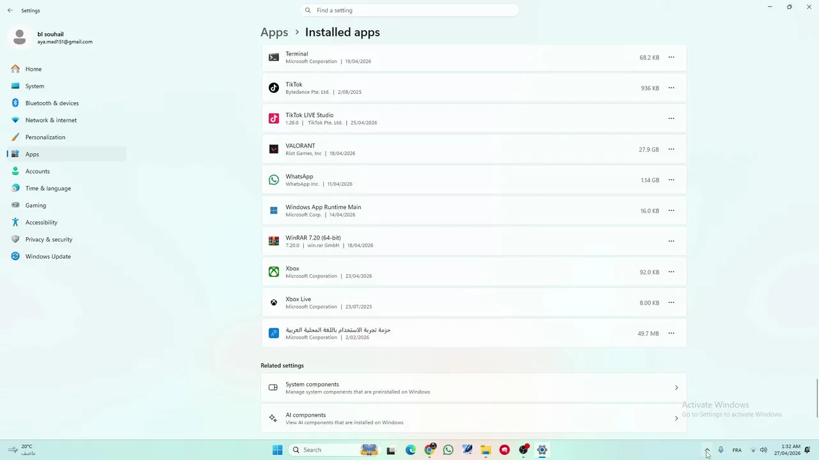Image resolution: width=819 pixels, height=460 pixels.
Task: Open options menu for TikTok LIVE Studio
Action: pyautogui.click(x=671, y=119)
